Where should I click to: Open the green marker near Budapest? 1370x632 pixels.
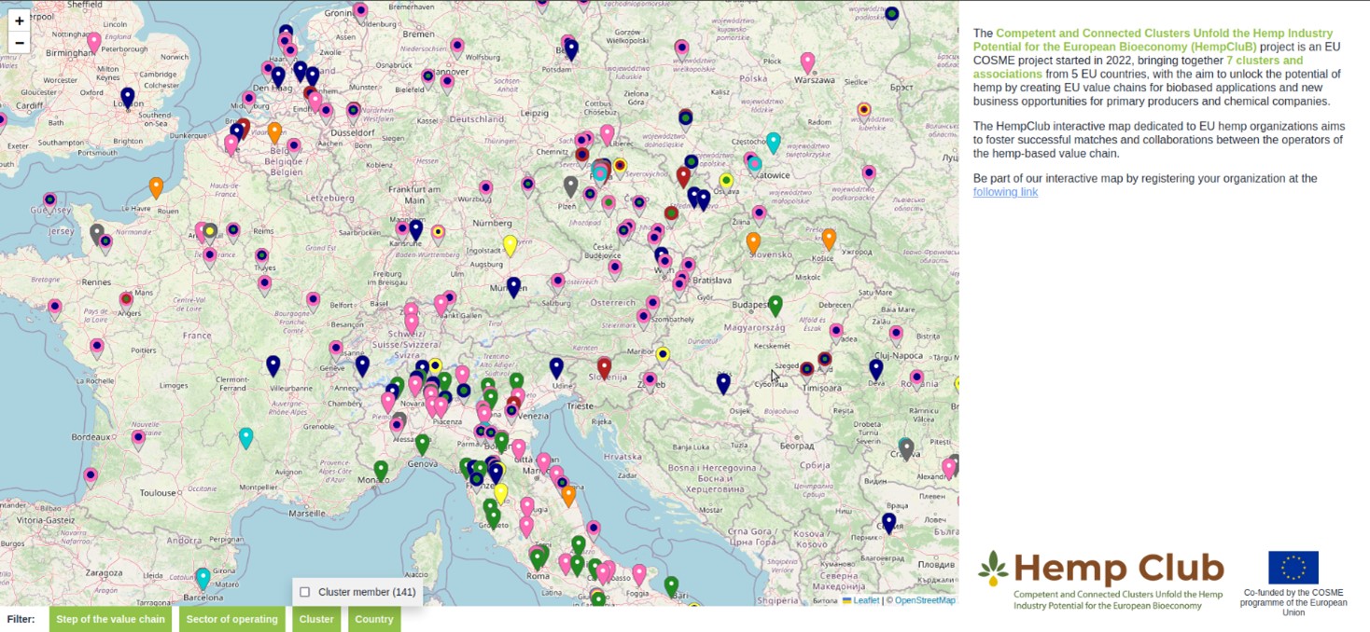tap(775, 304)
